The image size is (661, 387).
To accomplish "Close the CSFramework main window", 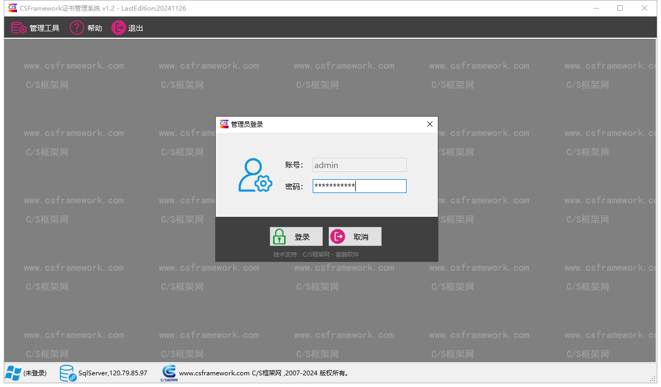I will coord(645,8).
